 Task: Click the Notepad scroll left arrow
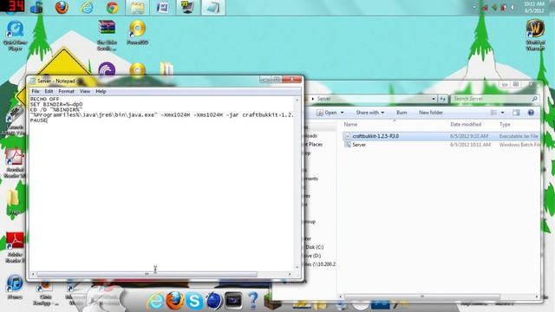tap(33, 274)
